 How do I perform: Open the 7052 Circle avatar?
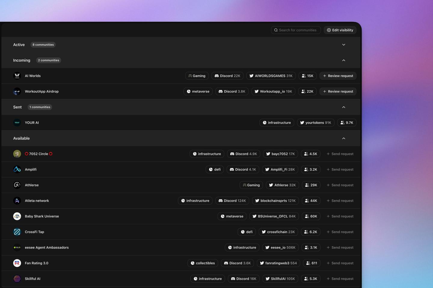(17, 154)
